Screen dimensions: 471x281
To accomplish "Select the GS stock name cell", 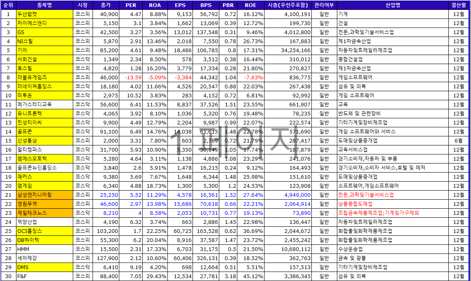I will tap(44, 32).
